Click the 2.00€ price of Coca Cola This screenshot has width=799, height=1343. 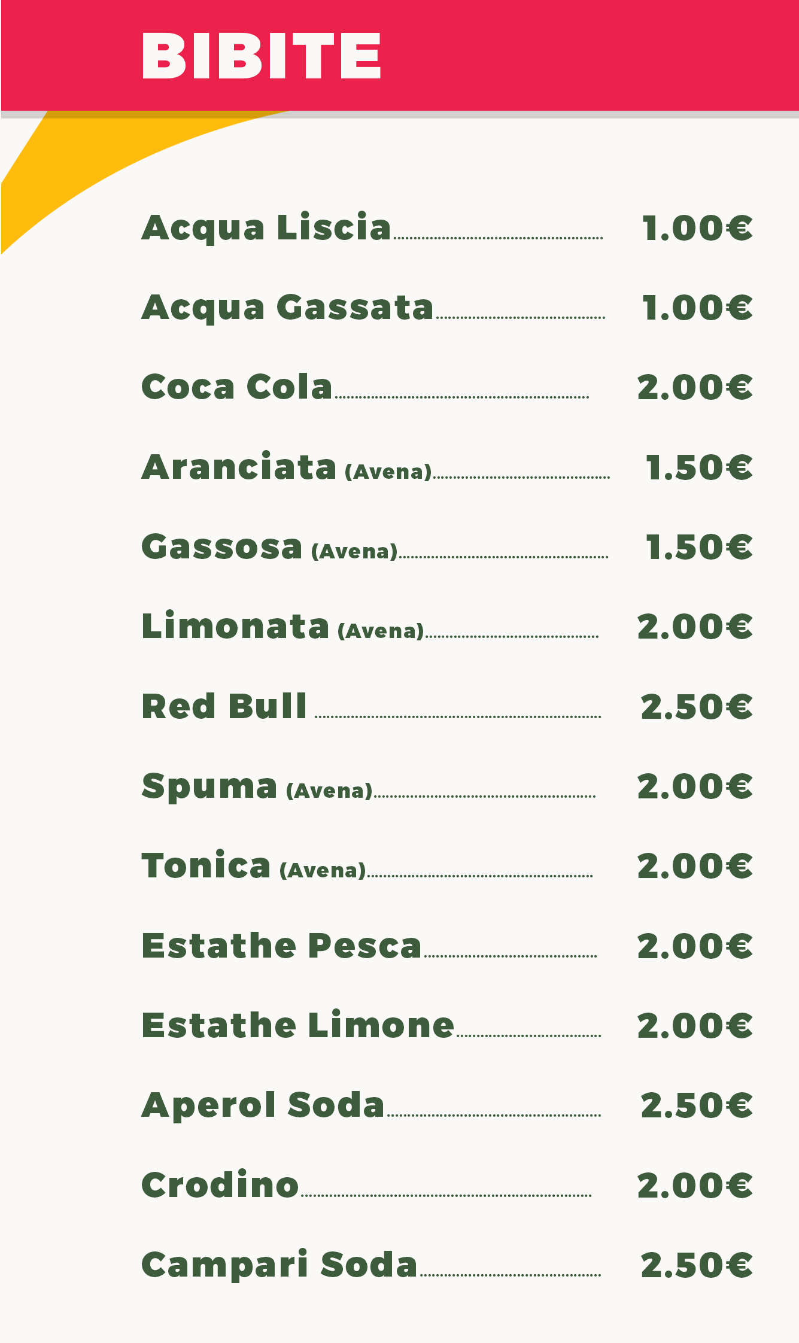(x=695, y=387)
